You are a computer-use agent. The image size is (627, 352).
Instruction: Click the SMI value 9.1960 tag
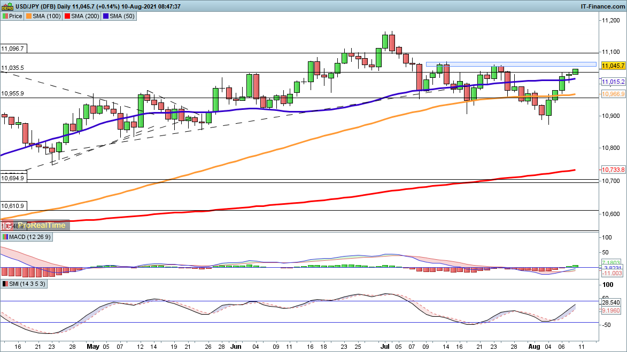coord(611,310)
